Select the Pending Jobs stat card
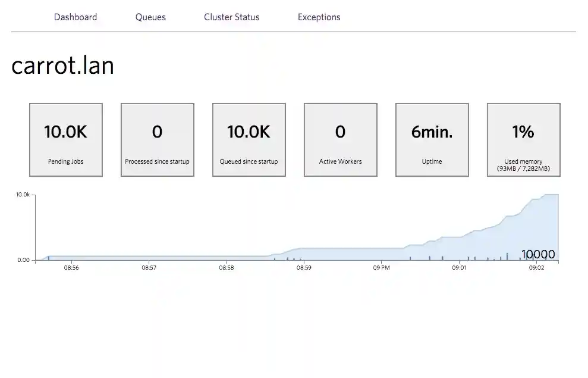 [x=65, y=139]
